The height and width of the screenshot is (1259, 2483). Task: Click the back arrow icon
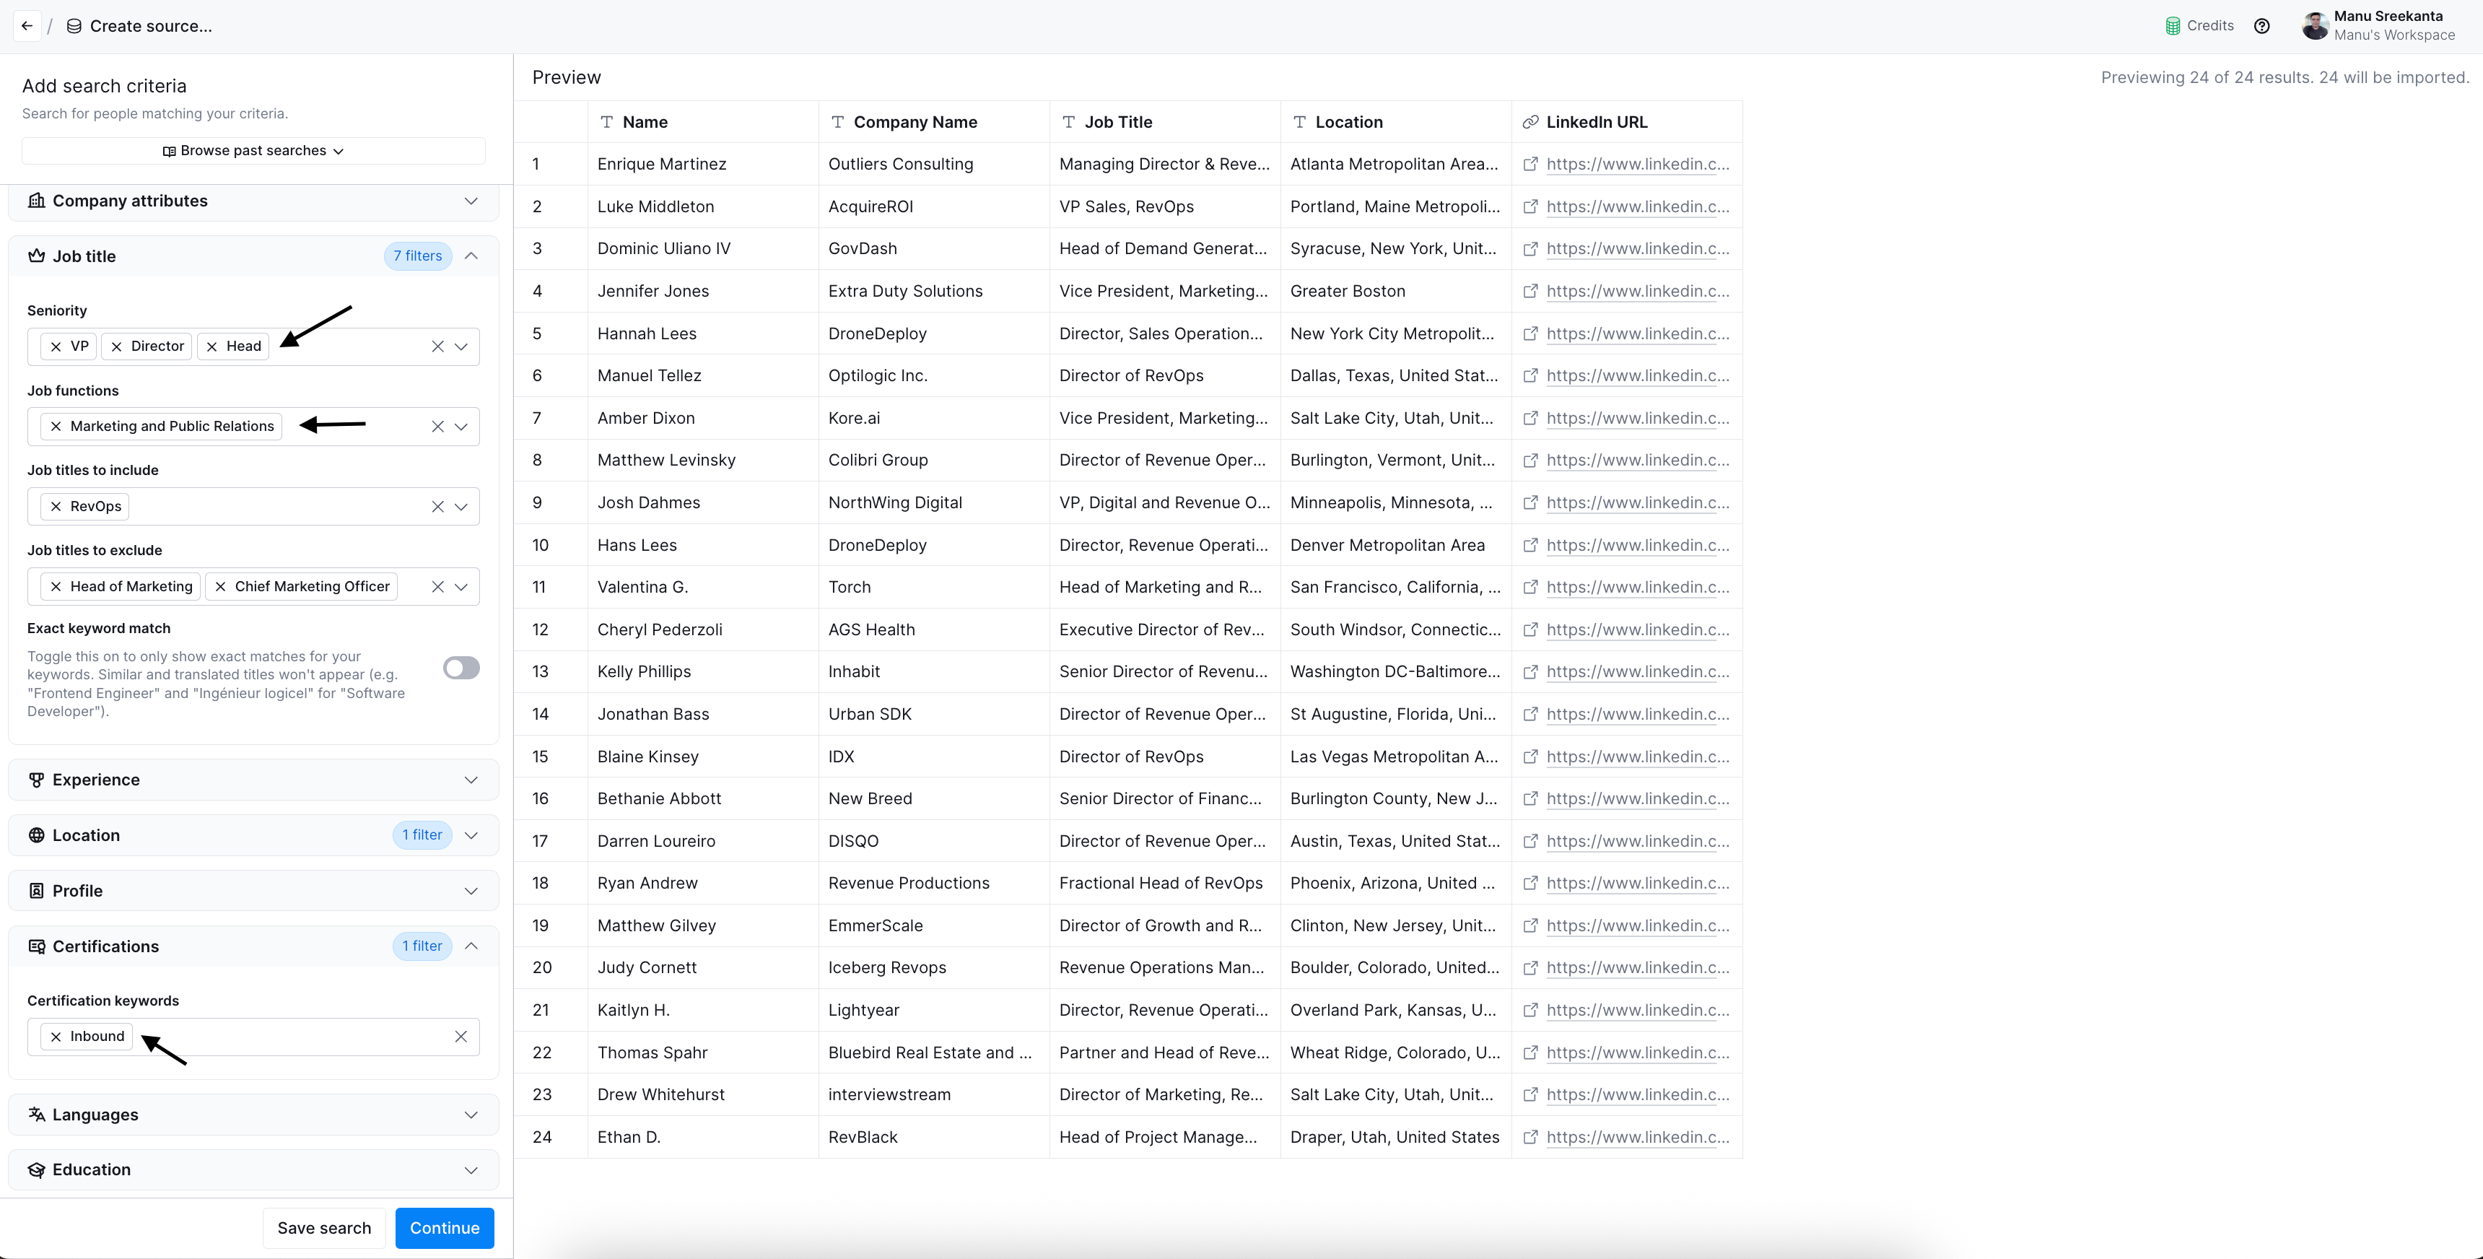click(x=27, y=26)
